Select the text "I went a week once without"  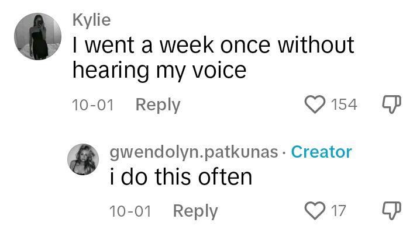(214, 44)
